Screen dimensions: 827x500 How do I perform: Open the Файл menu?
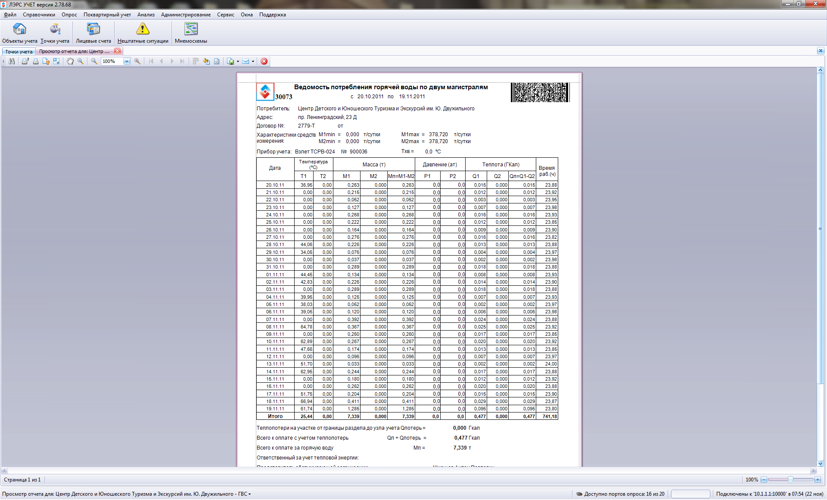[x=10, y=15]
